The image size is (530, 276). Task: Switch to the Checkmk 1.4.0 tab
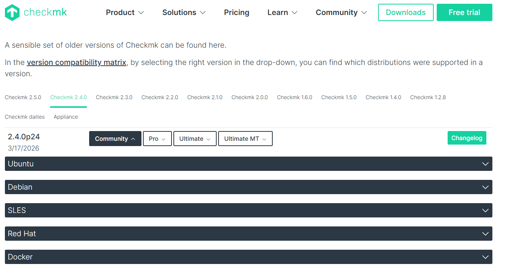[x=383, y=97]
